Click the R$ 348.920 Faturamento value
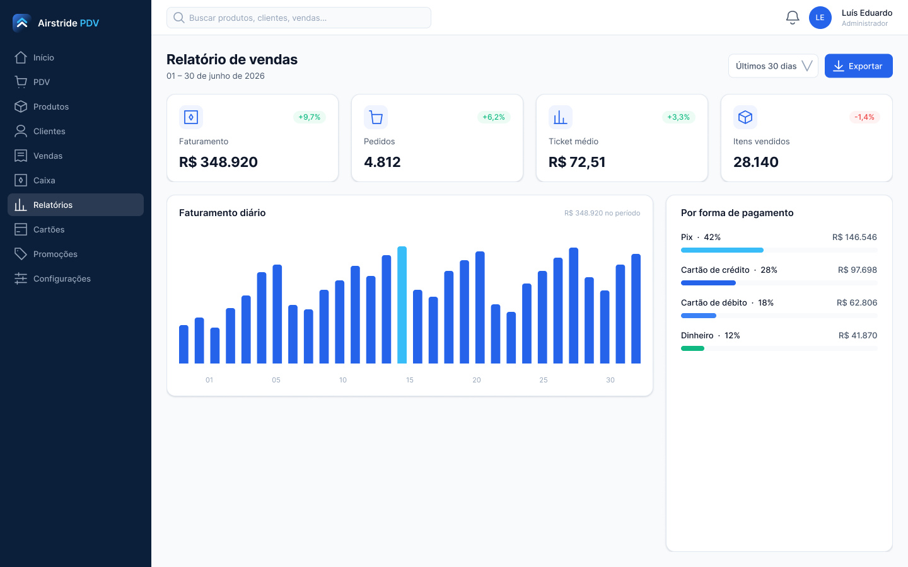 click(x=218, y=162)
